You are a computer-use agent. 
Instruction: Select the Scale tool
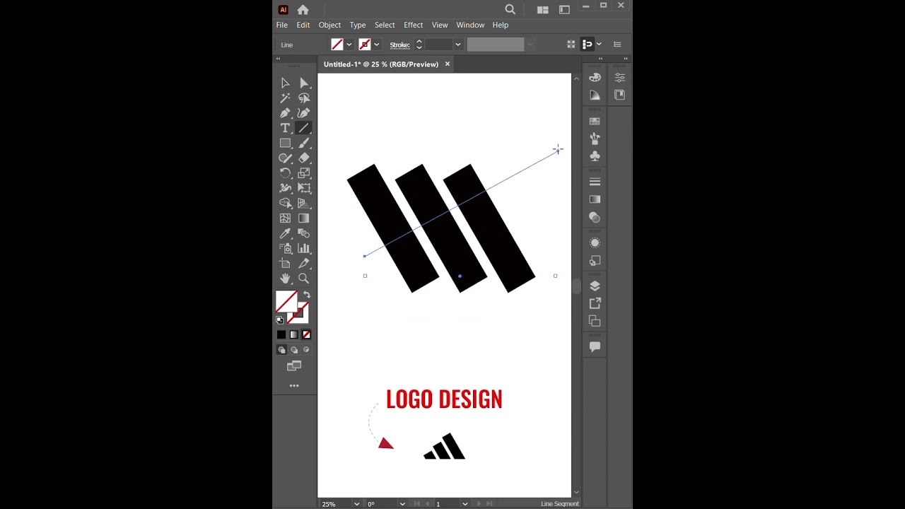(x=304, y=173)
